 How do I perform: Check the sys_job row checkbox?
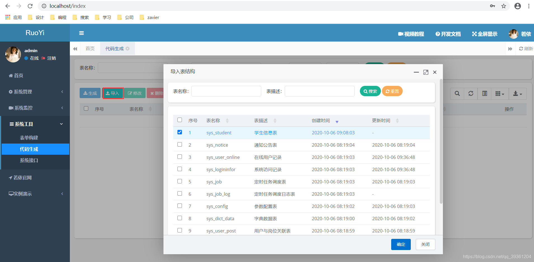pyautogui.click(x=180, y=181)
